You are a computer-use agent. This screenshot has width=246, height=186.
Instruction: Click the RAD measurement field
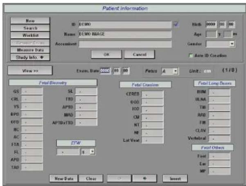[219, 115]
